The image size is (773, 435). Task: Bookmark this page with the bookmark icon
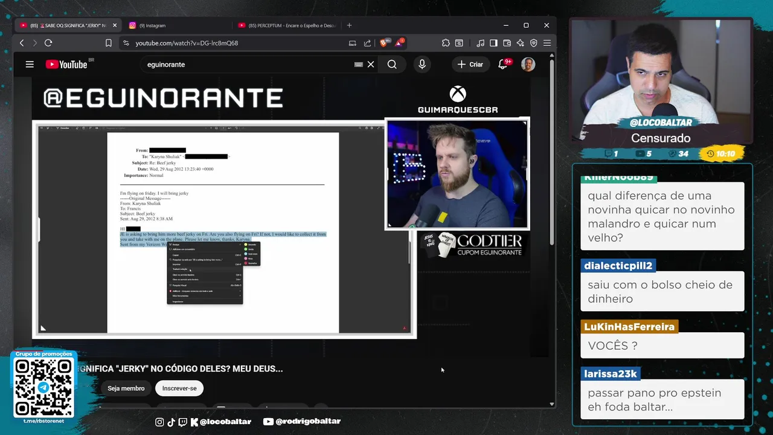[x=109, y=43]
